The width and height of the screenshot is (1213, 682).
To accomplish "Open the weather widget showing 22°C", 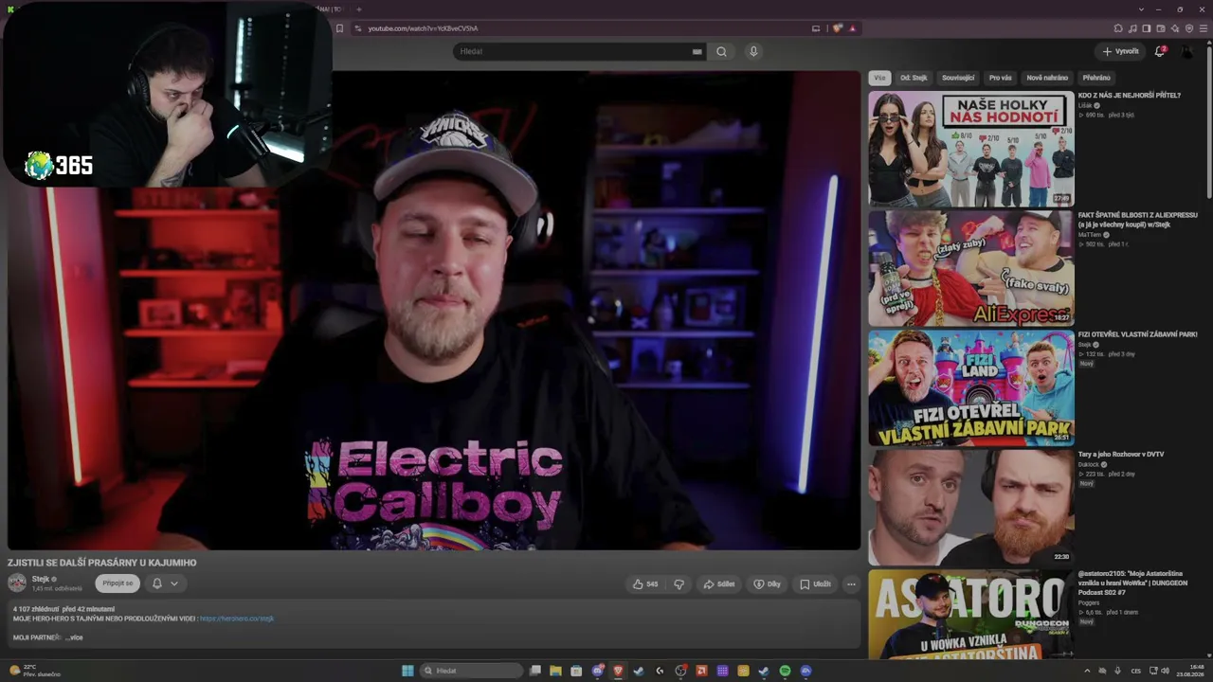I will [x=36, y=671].
